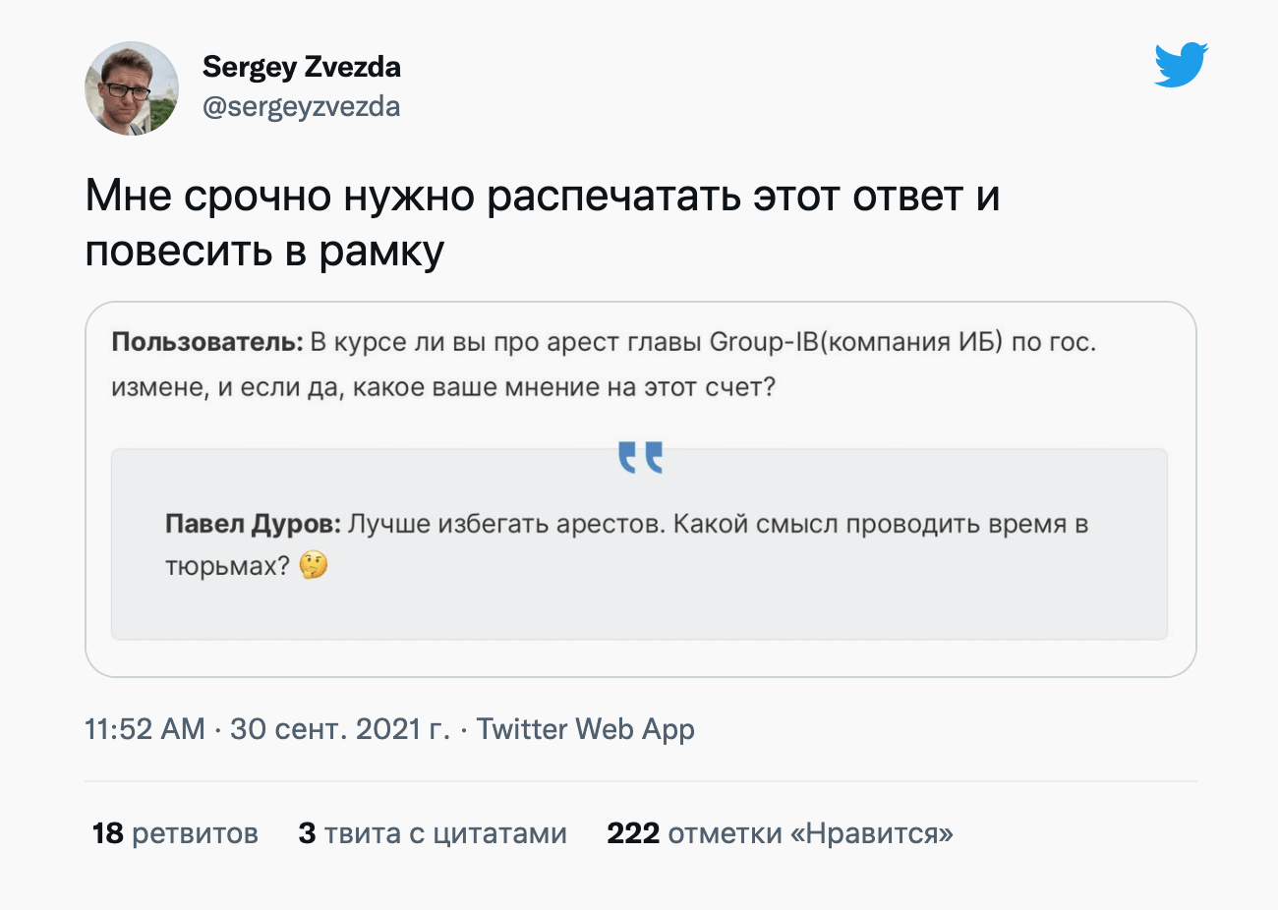Viewport: 1278px width, 910px height.
Task: Click the blue quotation marks icon
Action: [640, 457]
